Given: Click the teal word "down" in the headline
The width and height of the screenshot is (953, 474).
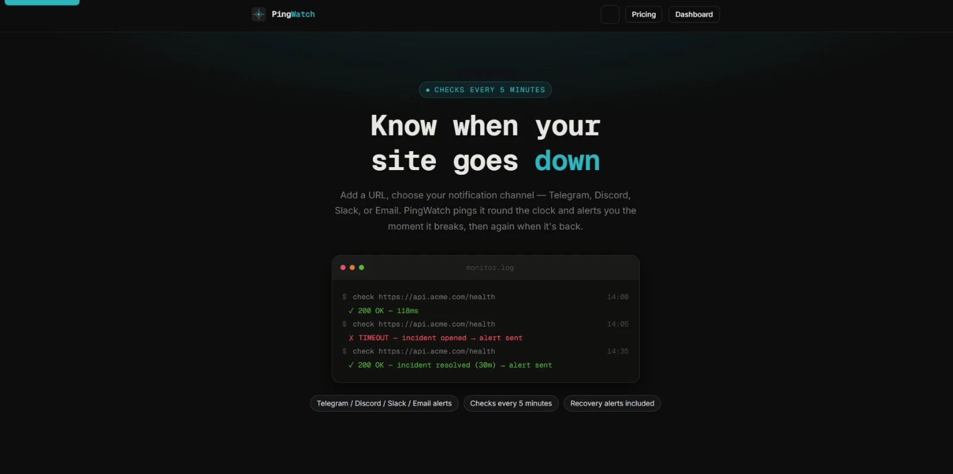Looking at the screenshot, I should pos(567,161).
